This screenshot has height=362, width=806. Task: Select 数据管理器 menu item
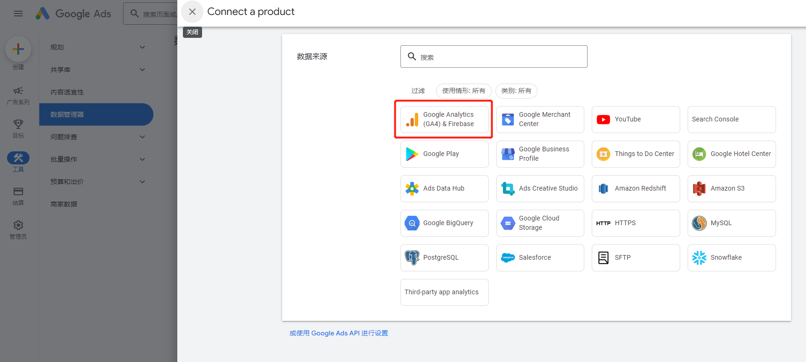[96, 114]
